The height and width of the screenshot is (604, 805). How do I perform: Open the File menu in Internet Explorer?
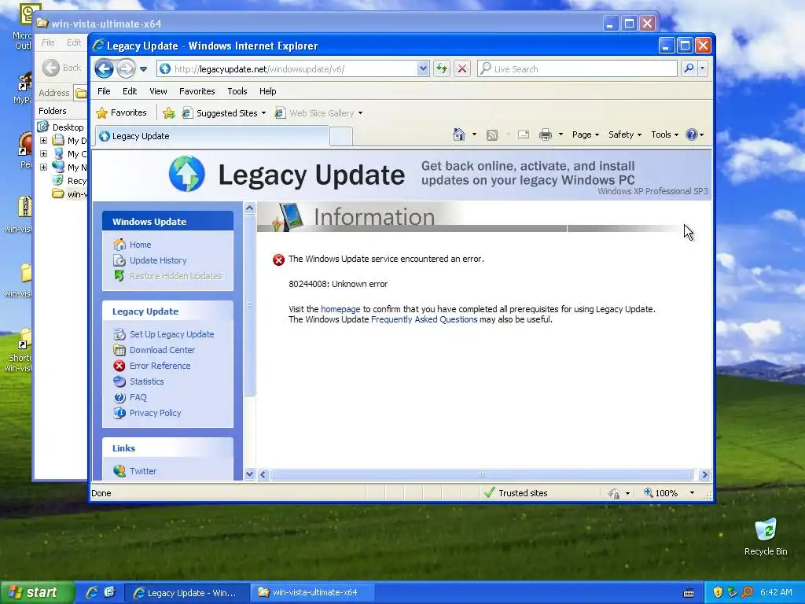pyautogui.click(x=104, y=91)
